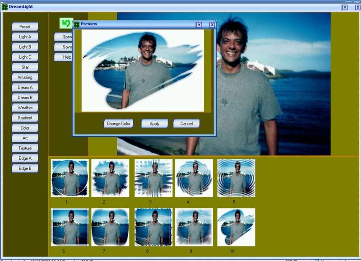Viewport: 361px width, 261px height.
Task: Click the Preview window title icon
Action: click(76, 24)
